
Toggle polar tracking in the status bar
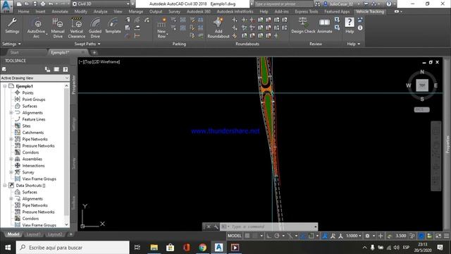point(277,236)
